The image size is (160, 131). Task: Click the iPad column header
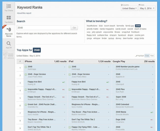coord(71,61)
